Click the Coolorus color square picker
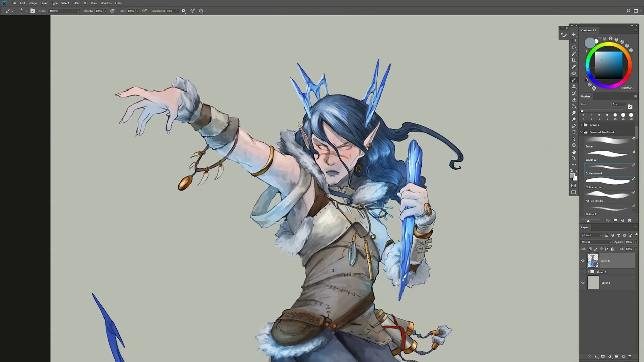Screen dimensions: 644x362 (x=609, y=65)
